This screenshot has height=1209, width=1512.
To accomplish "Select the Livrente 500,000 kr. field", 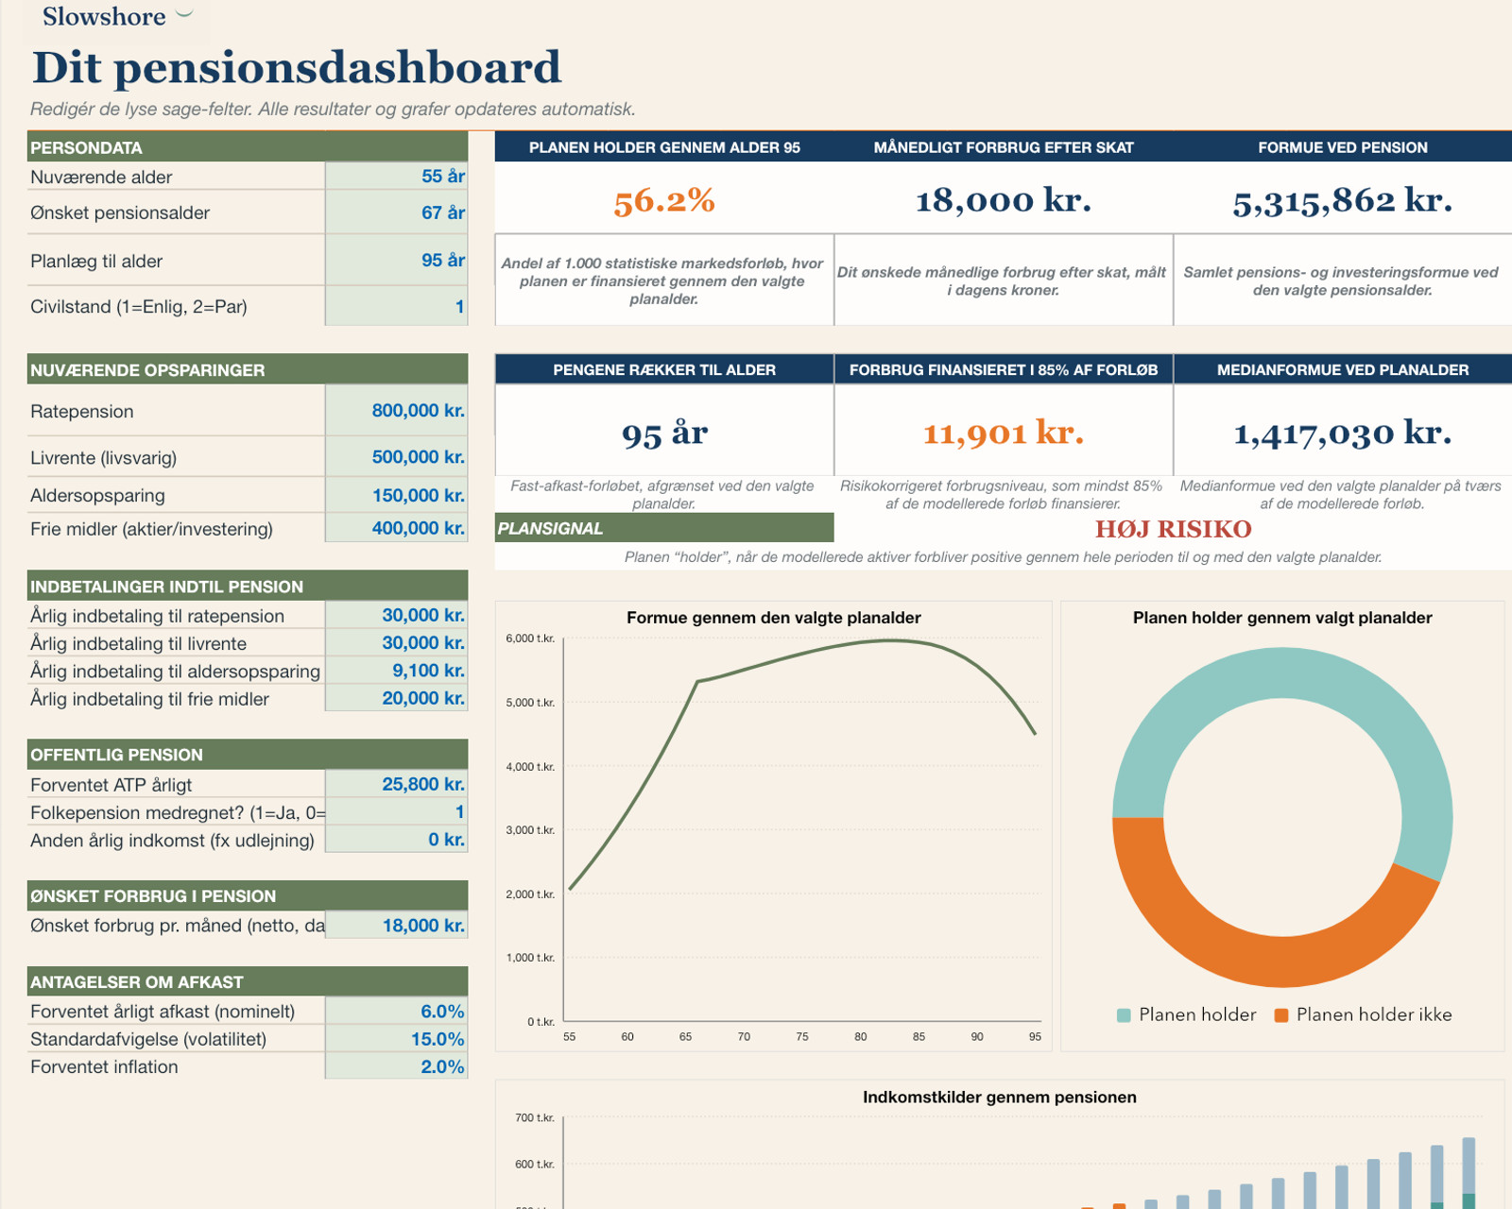I will coord(397,457).
